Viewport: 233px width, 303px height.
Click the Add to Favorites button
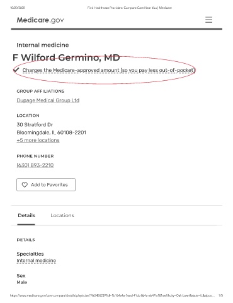click(46, 185)
